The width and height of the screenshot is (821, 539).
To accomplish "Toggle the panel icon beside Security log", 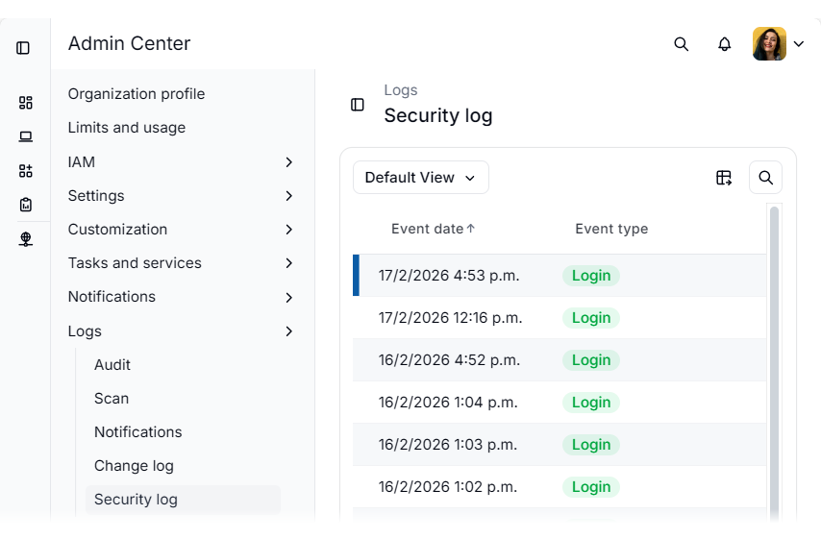I will tap(358, 105).
